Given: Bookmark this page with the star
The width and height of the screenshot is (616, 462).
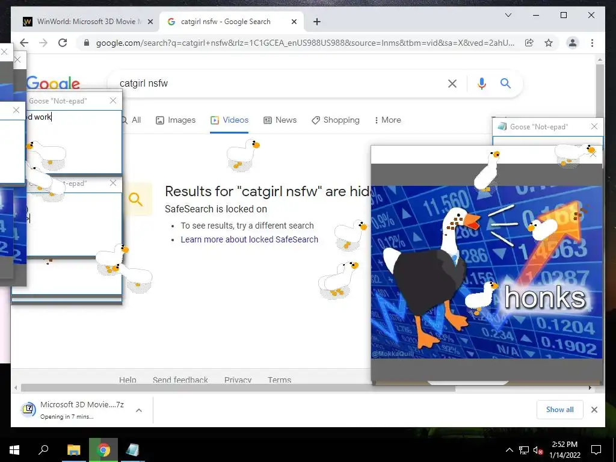Looking at the screenshot, I should (x=549, y=43).
